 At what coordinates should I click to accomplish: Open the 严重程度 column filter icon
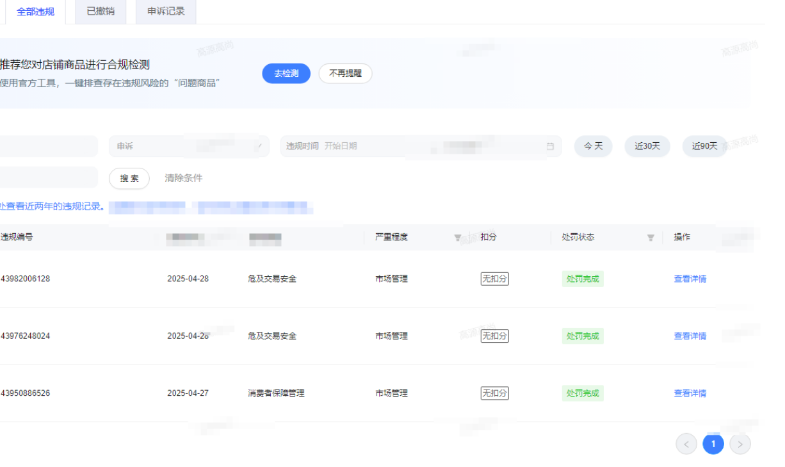(x=457, y=238)
